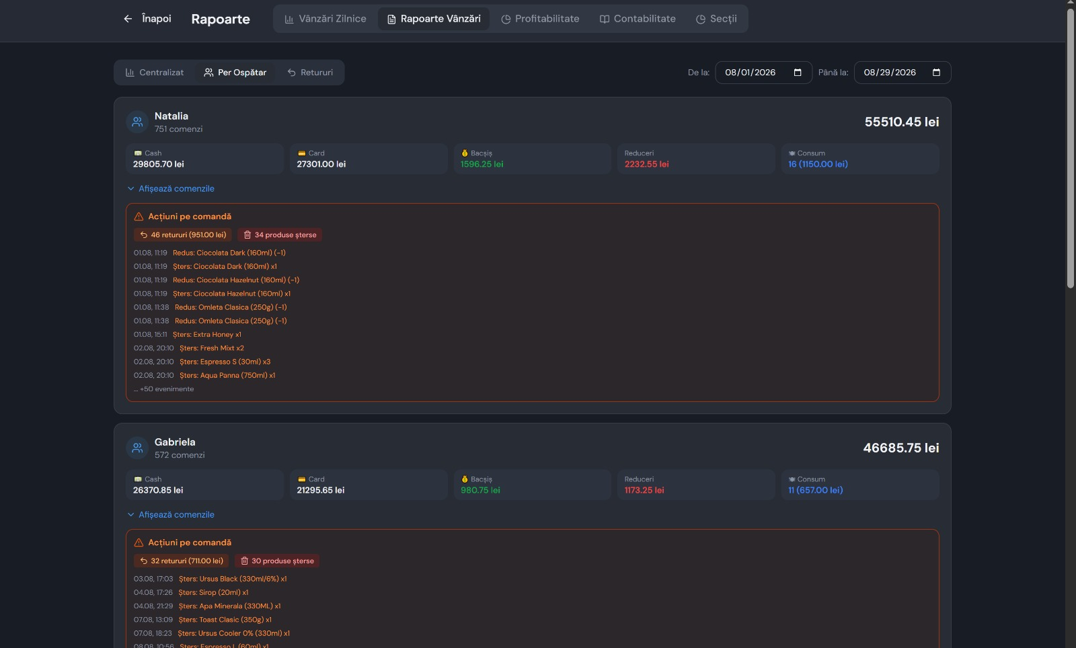Image resolution: width=1076 pixels, height=648 pixels.
Task: Click Natalia's total 55510.45 lei
Action: 902,122
